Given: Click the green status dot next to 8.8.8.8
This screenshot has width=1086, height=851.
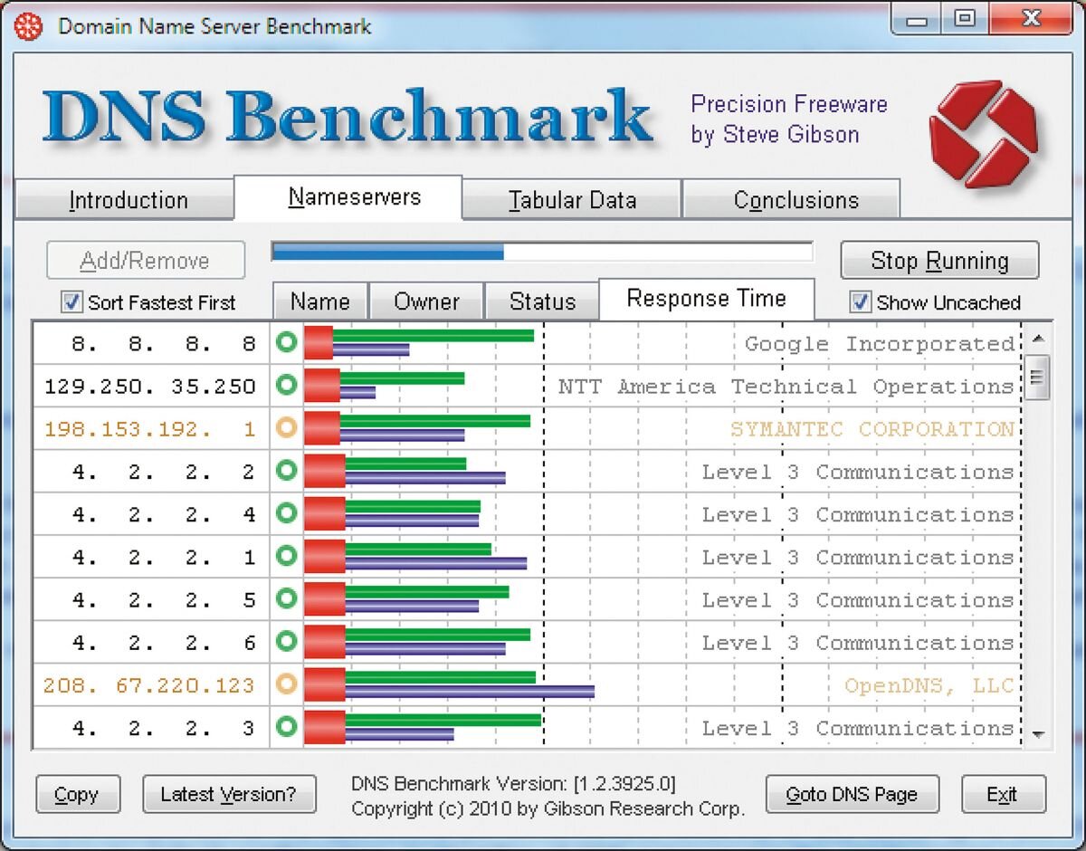Looking at the screenshot, I should tap(288, 344).
